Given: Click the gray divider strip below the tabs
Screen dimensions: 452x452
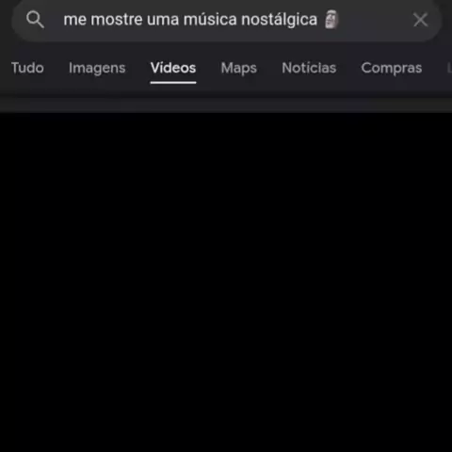Looking at the screenshot, I should pos(226,105).
